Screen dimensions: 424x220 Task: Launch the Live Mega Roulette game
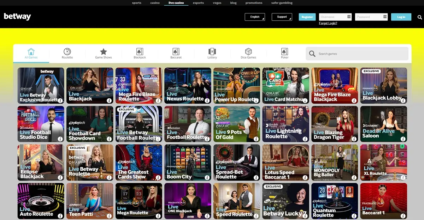(x=139, y=201)
